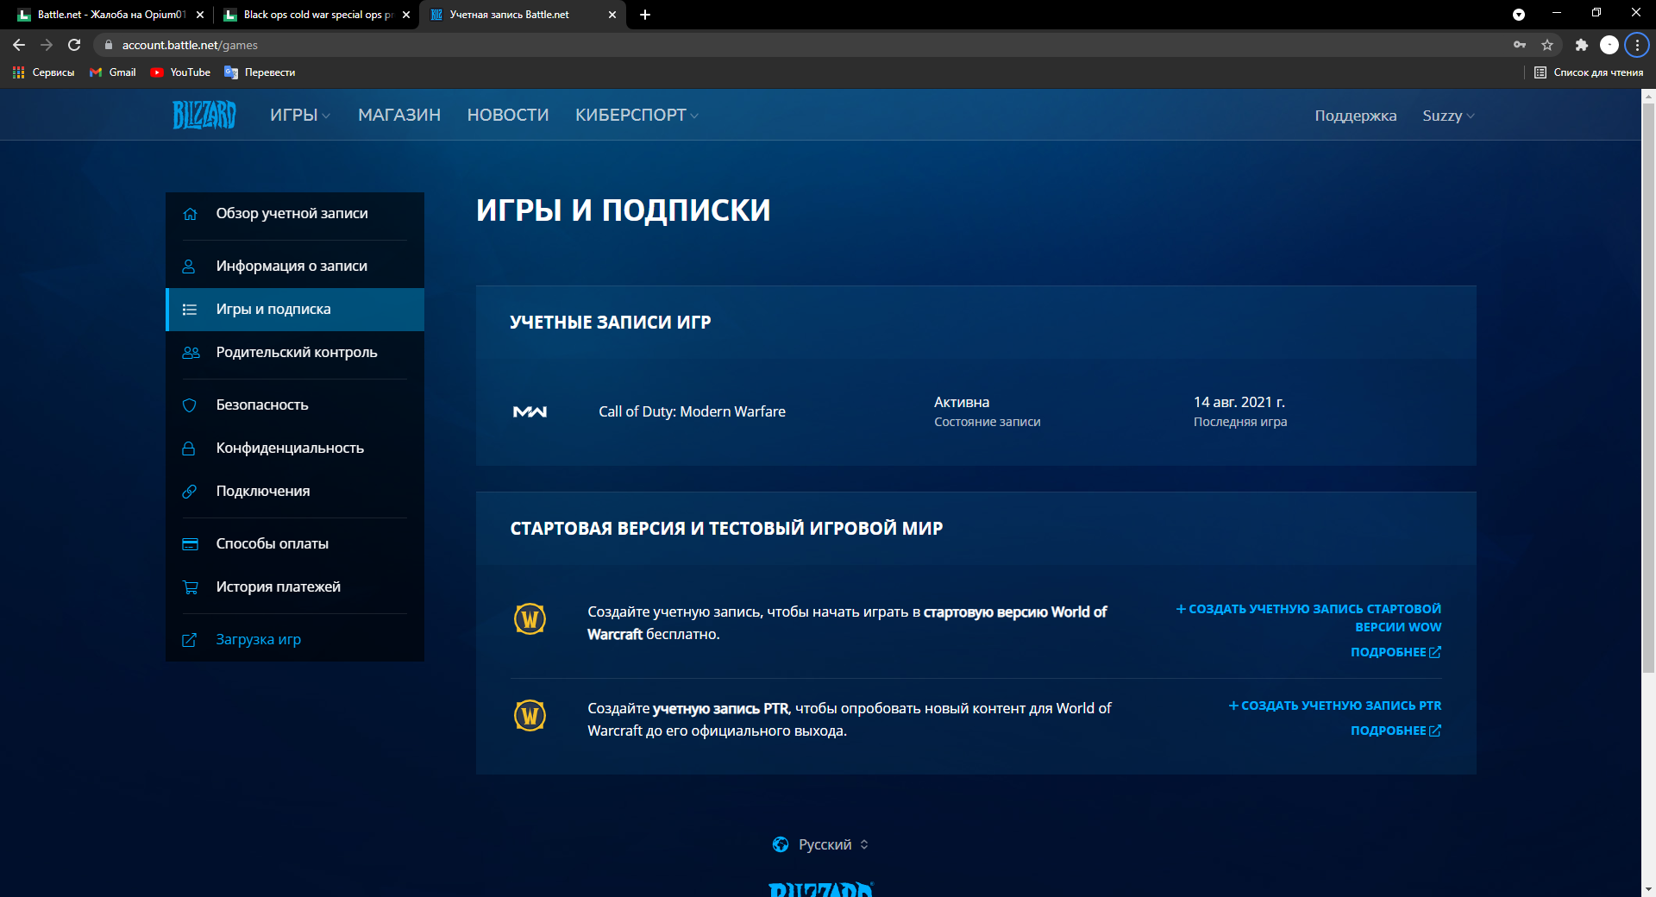
Task: Open the Gmail bookmark
Action: 113,72
